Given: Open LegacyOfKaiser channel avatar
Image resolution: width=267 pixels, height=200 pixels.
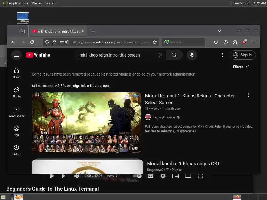Looking at the screenshot, I should (148, 117).
